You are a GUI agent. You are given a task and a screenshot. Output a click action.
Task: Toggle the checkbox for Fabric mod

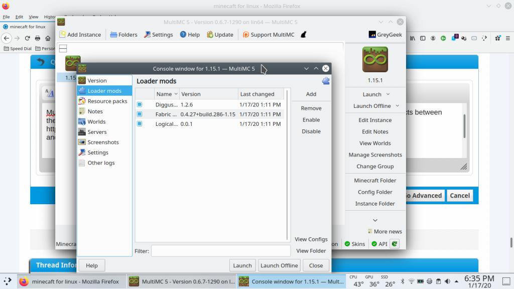pyautogui.click(x=140, y=114)
